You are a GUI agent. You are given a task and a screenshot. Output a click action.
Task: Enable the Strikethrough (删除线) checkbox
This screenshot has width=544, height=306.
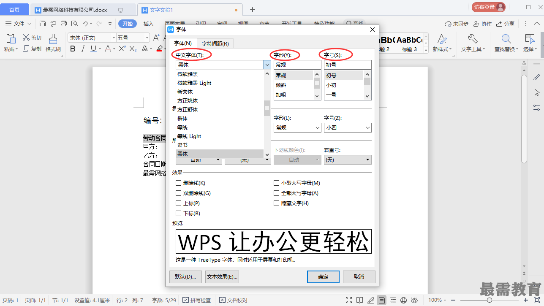coord(179,183)
